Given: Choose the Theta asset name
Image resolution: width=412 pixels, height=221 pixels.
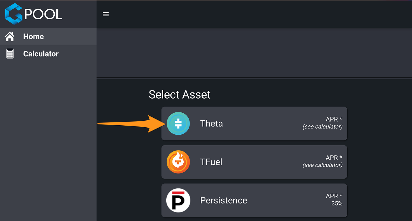Looking at the screenshot, I should click(x=211, y=124).
